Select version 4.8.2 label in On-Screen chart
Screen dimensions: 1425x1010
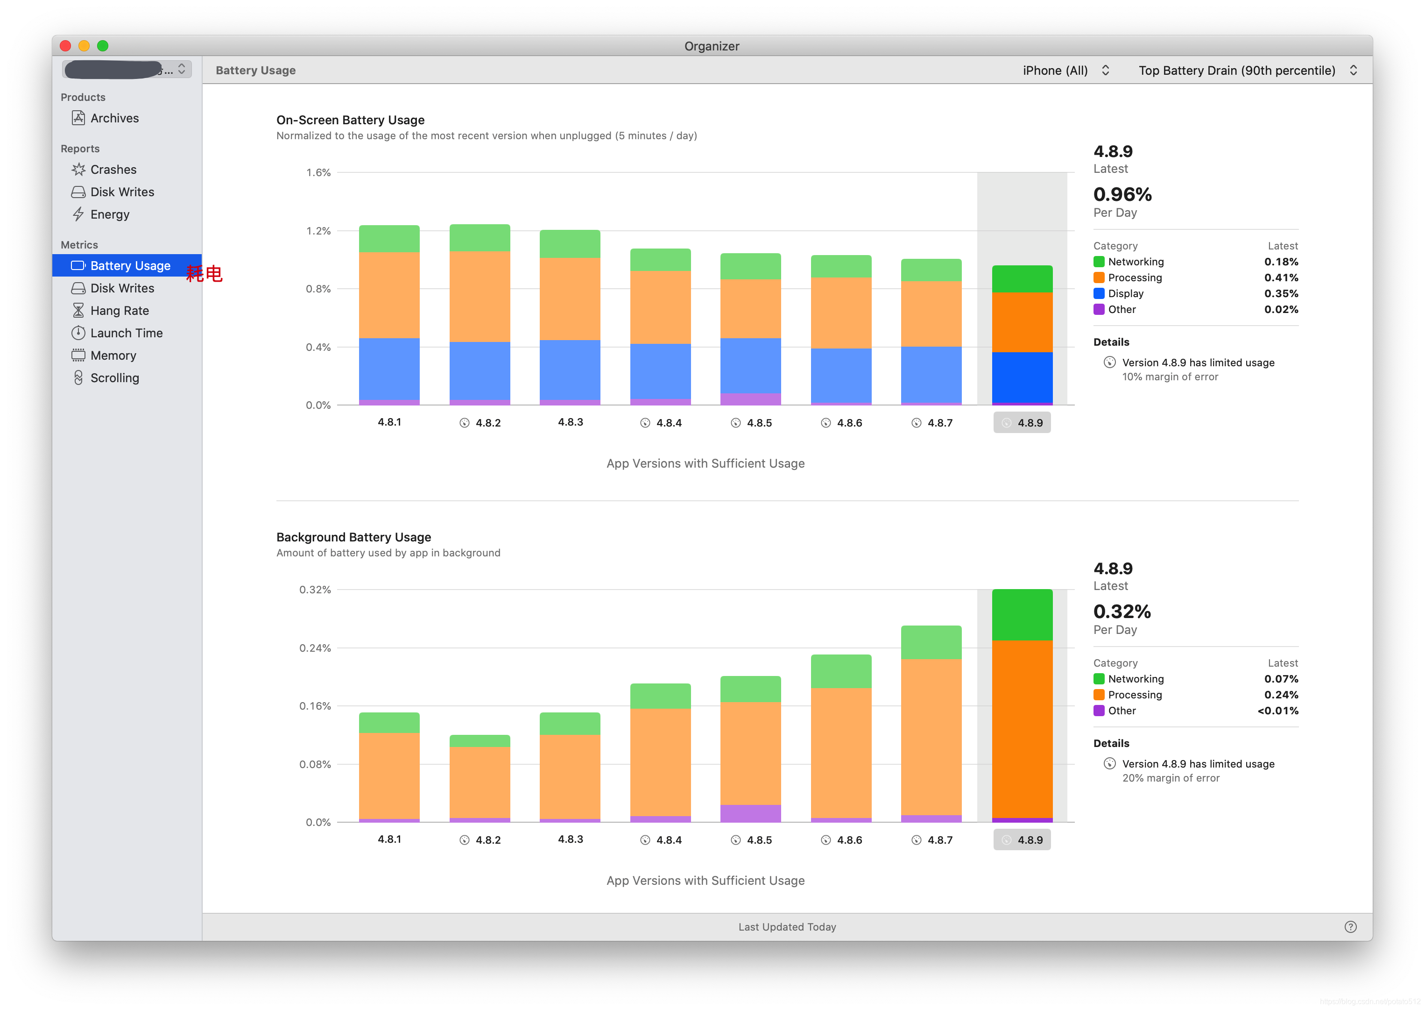[x=487, y=423]
